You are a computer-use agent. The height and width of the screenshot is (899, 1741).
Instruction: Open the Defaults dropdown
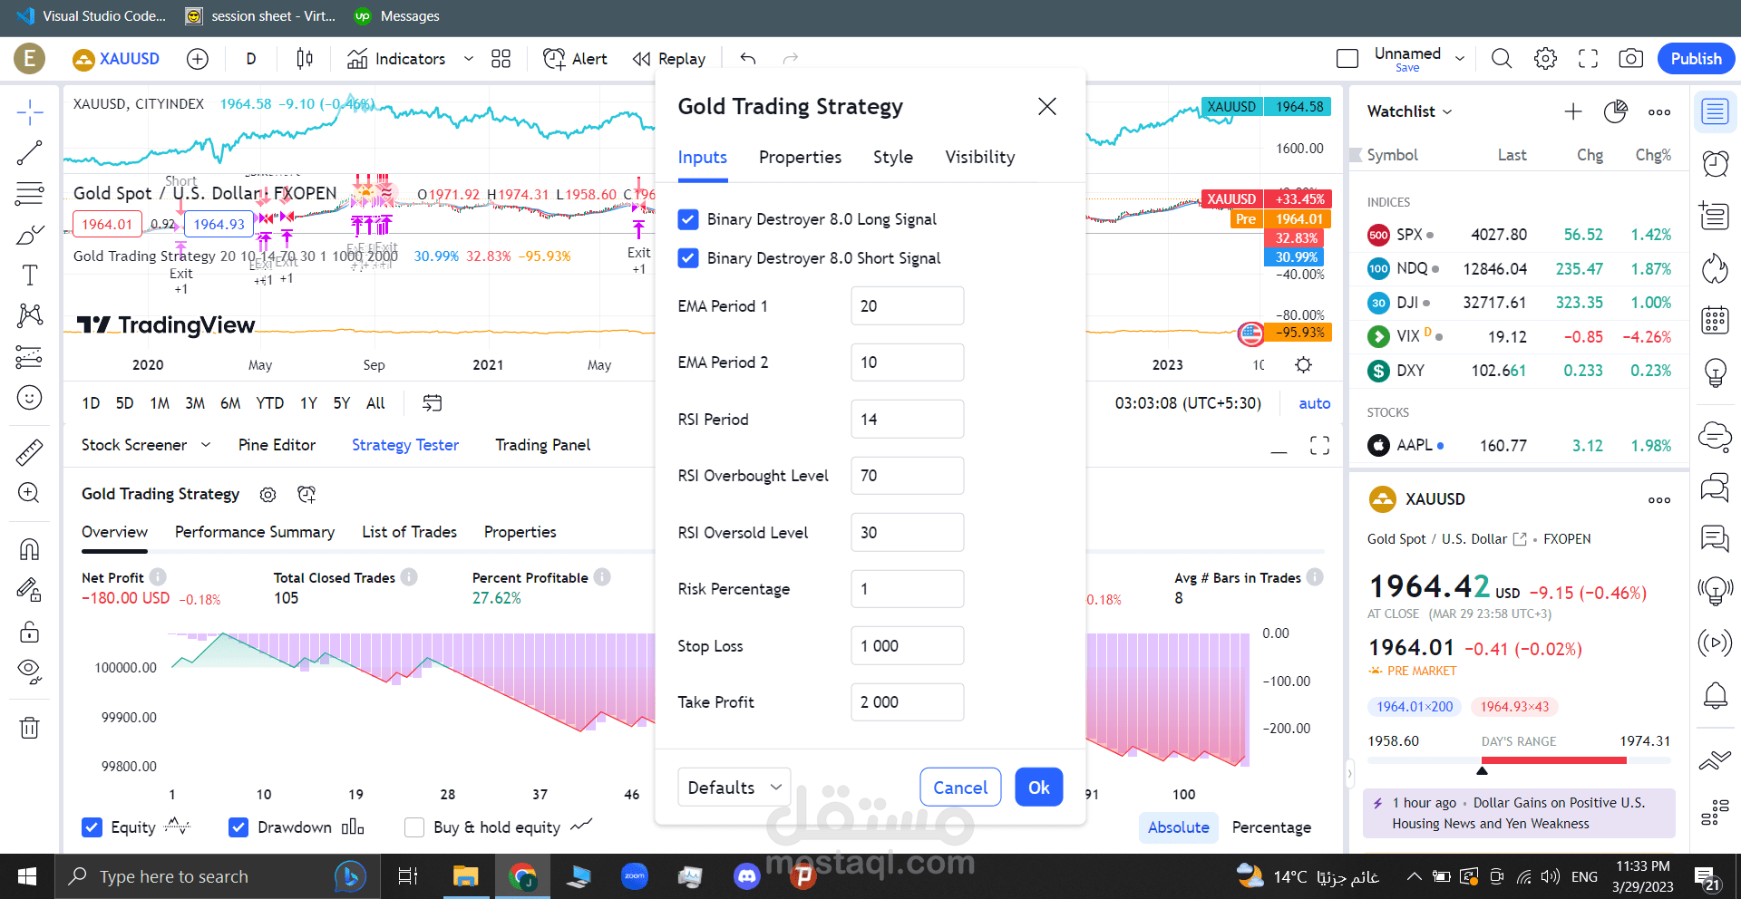click(x=733, y=787)
